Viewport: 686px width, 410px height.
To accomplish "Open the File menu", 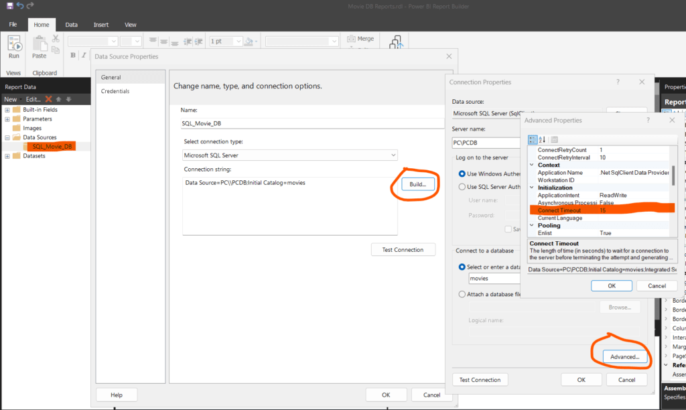I will 13,25.
